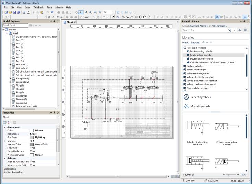The height and width of the screenshot is (184, 252).
Task: Click the New... link under Libraries
Action: point(186,42)
